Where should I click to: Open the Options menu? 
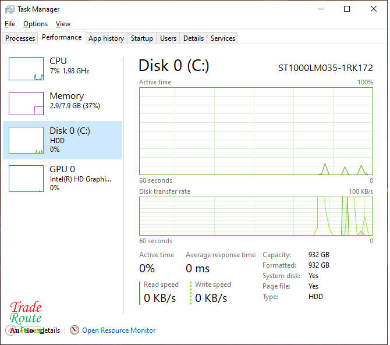coord(36,24)
